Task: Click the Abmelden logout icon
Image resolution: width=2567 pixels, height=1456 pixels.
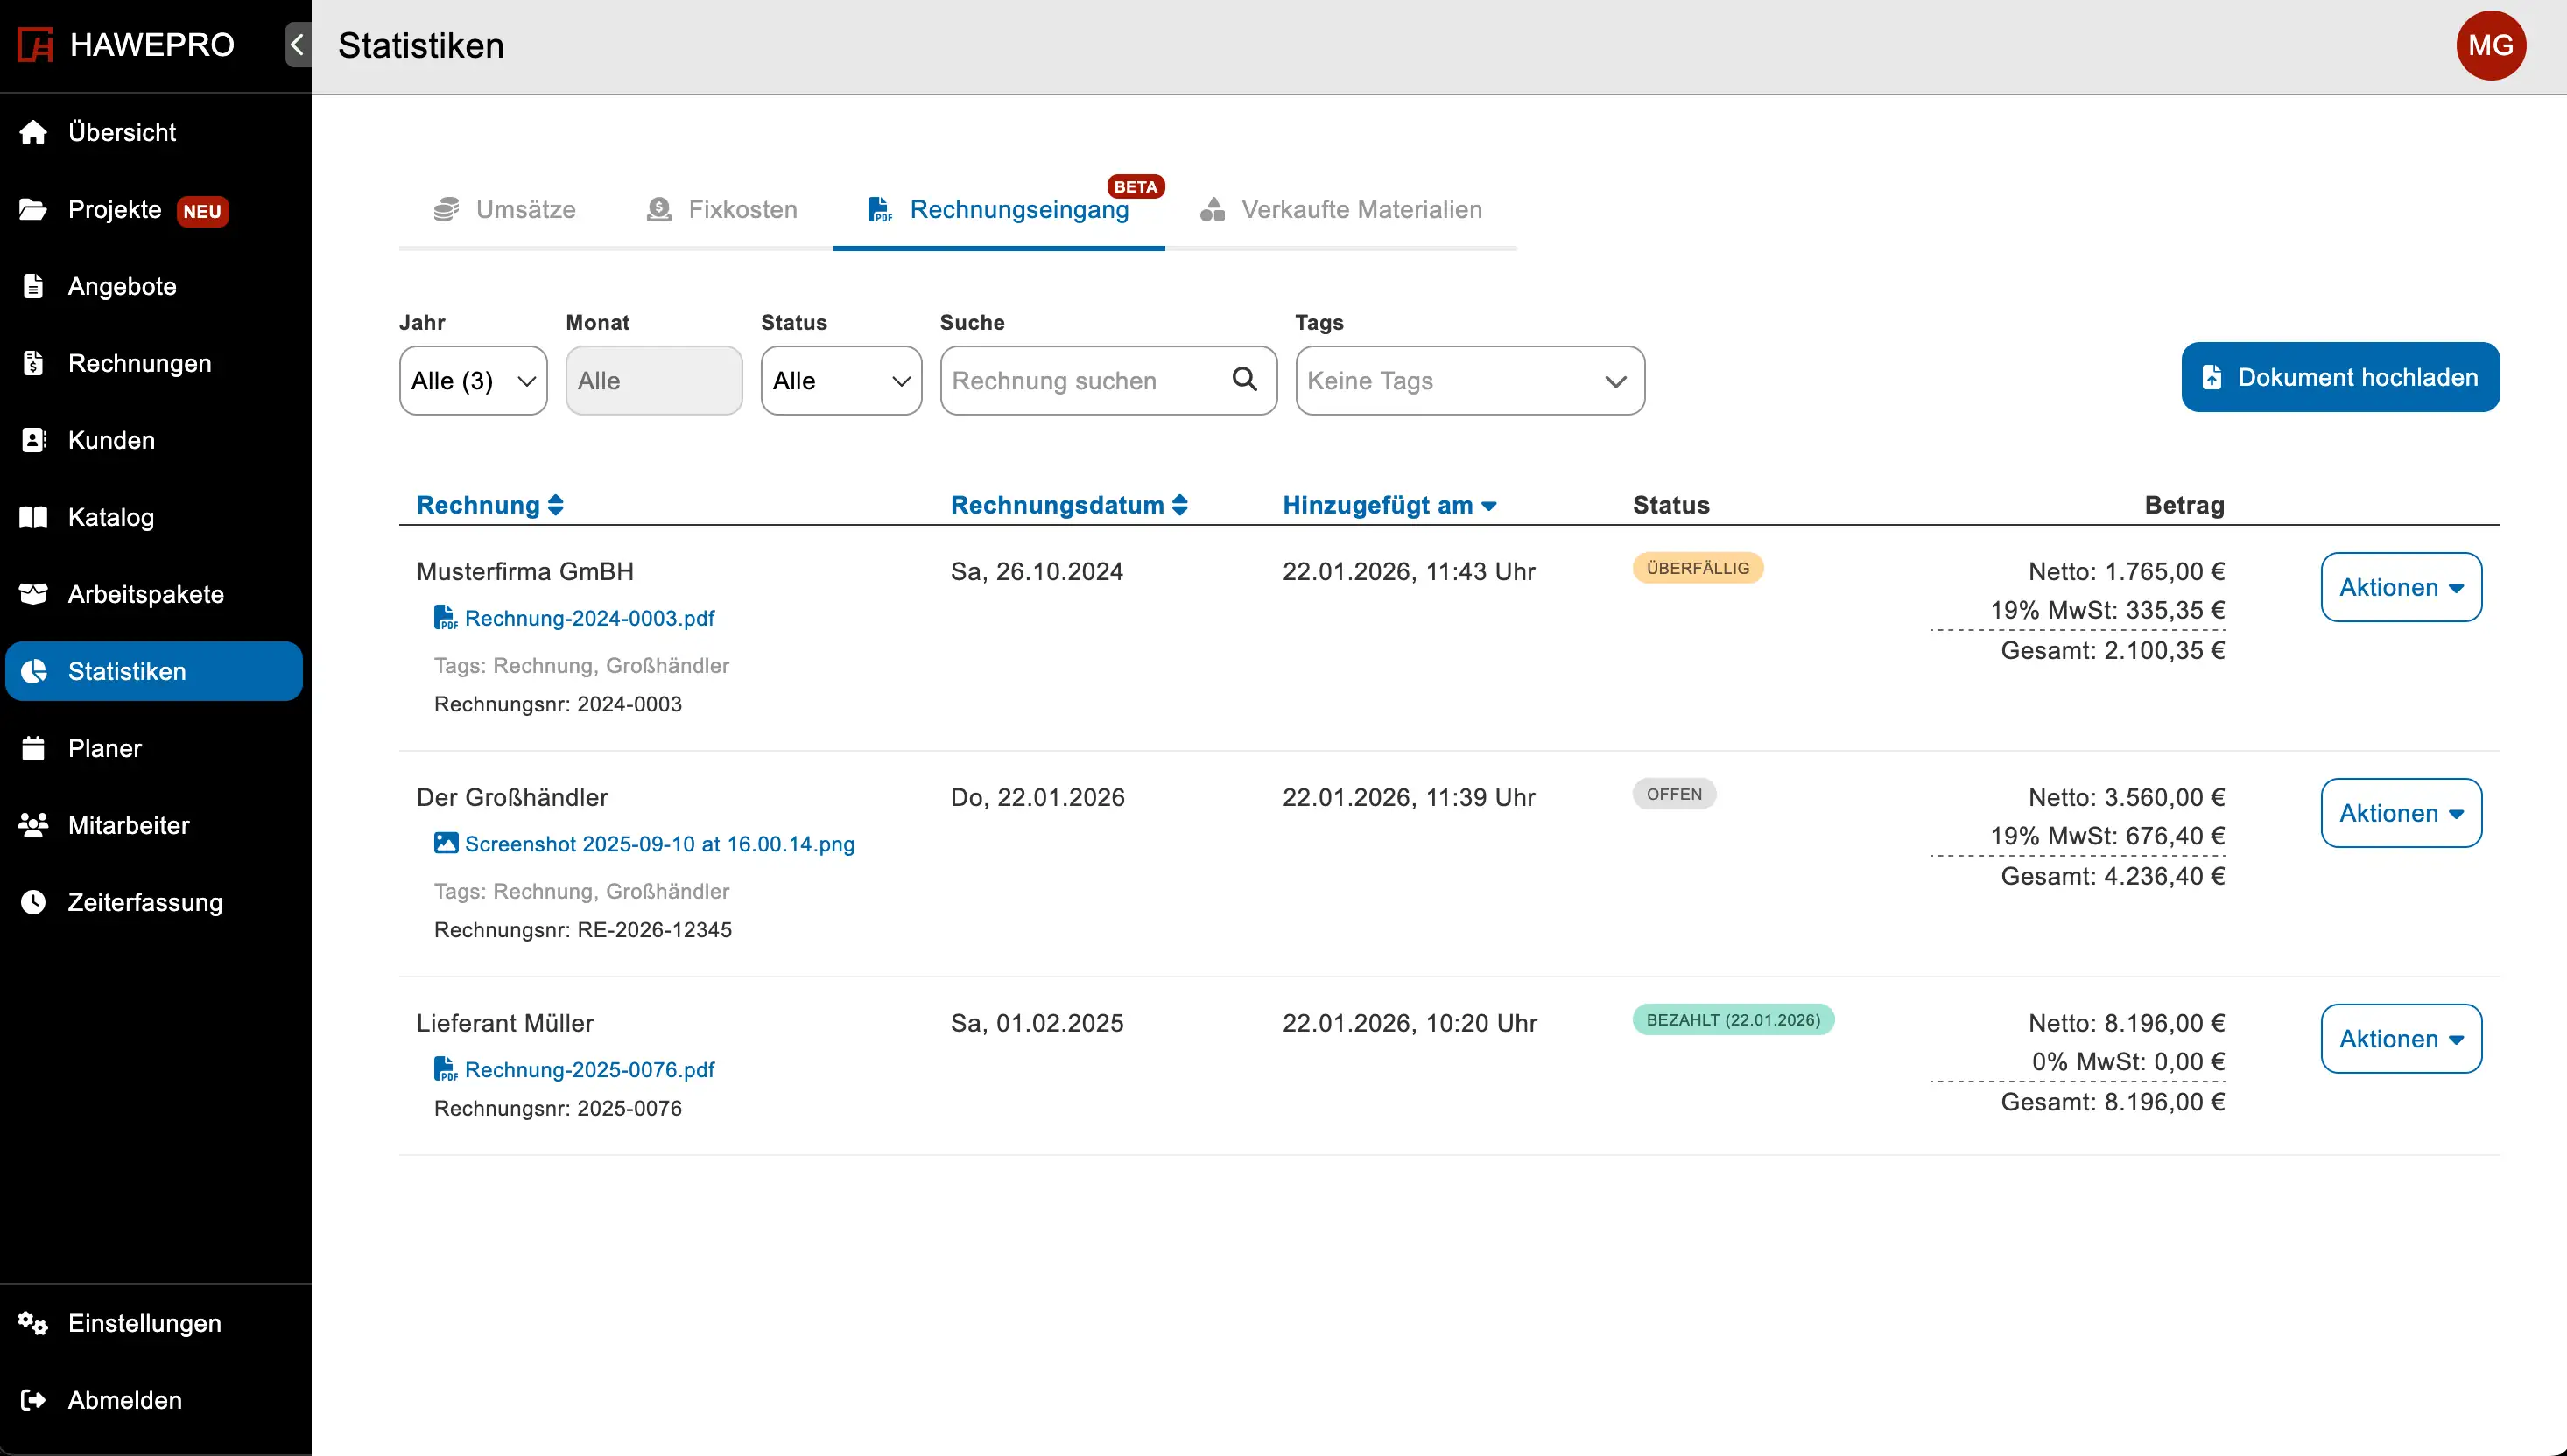Action: tap(33, 1400)
